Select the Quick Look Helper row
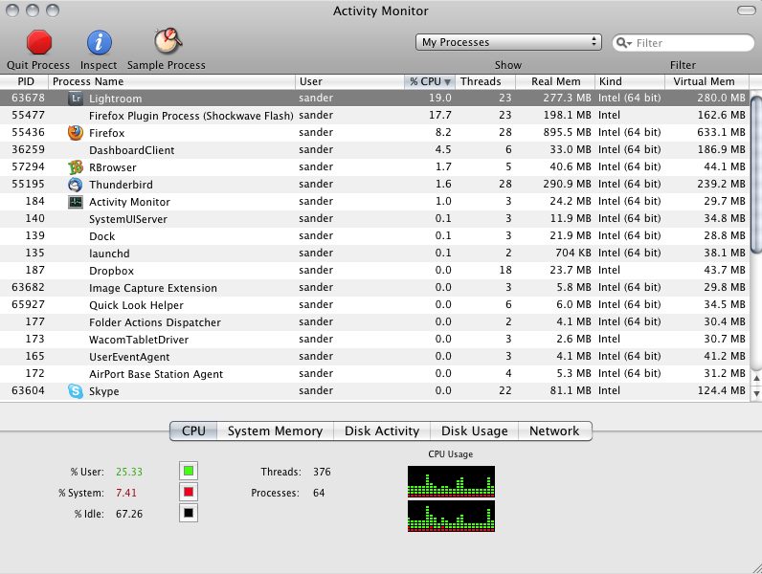 [374, 304]
